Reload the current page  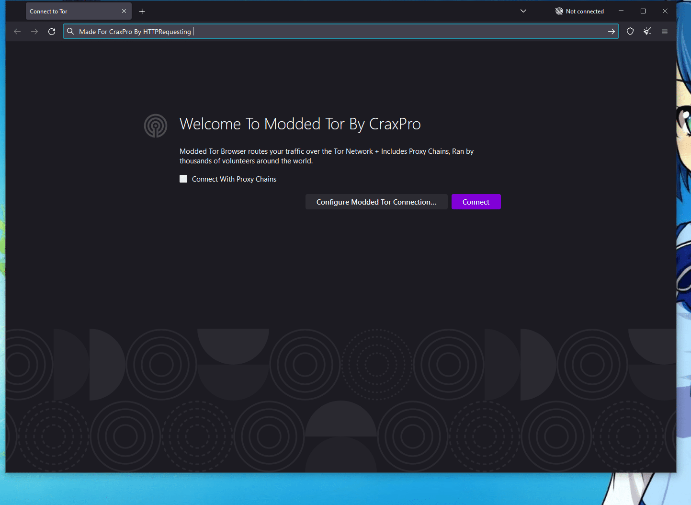click(52, 32)
